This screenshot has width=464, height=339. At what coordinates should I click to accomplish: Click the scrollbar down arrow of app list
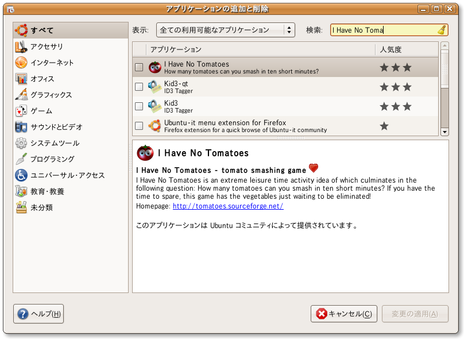[444, 132]
